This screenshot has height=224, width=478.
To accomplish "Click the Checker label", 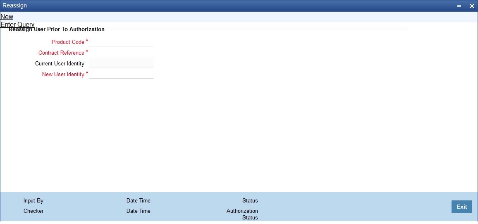I will (33, 211).
